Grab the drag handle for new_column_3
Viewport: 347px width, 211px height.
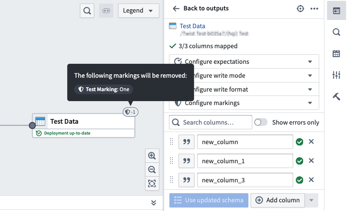[171, 180]
